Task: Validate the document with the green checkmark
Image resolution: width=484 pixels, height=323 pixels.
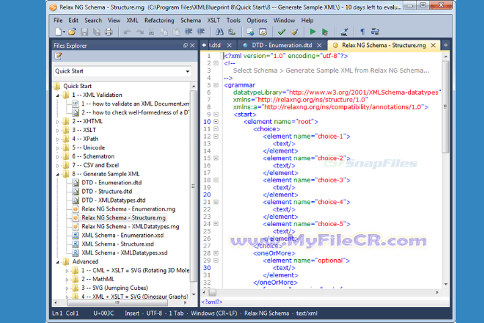Action: (x=282, y=32)
